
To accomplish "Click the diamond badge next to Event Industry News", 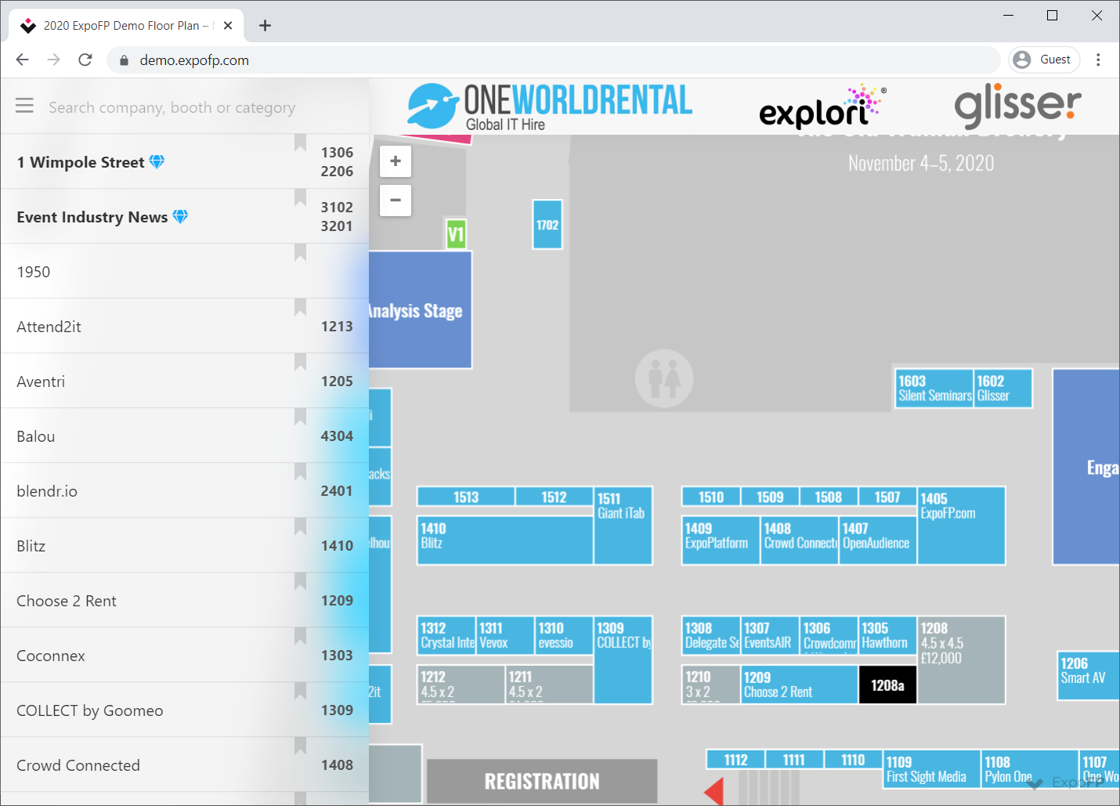I will click(x=180, y=216).
